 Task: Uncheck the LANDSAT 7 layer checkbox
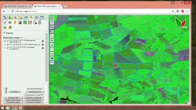pyautogui.click(x=8, y=48)
